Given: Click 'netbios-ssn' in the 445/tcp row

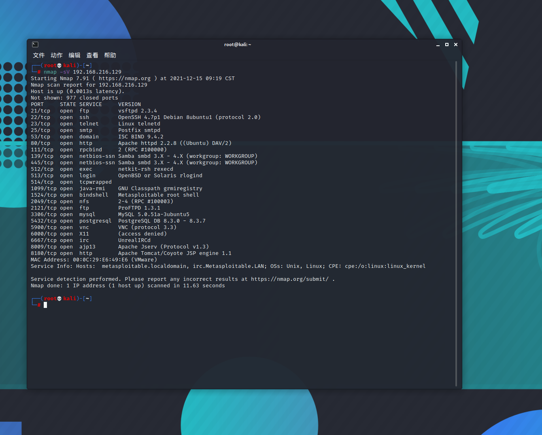Looking at the screenshot, I should point(97,163).
